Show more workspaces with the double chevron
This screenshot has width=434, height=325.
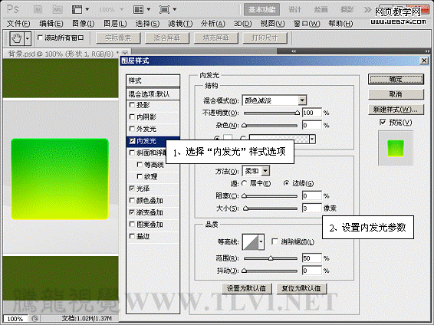tap(367, 10)
